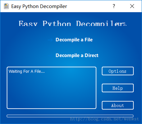Open the question mark help button
The image size is (142, 124).
(114, 6)
